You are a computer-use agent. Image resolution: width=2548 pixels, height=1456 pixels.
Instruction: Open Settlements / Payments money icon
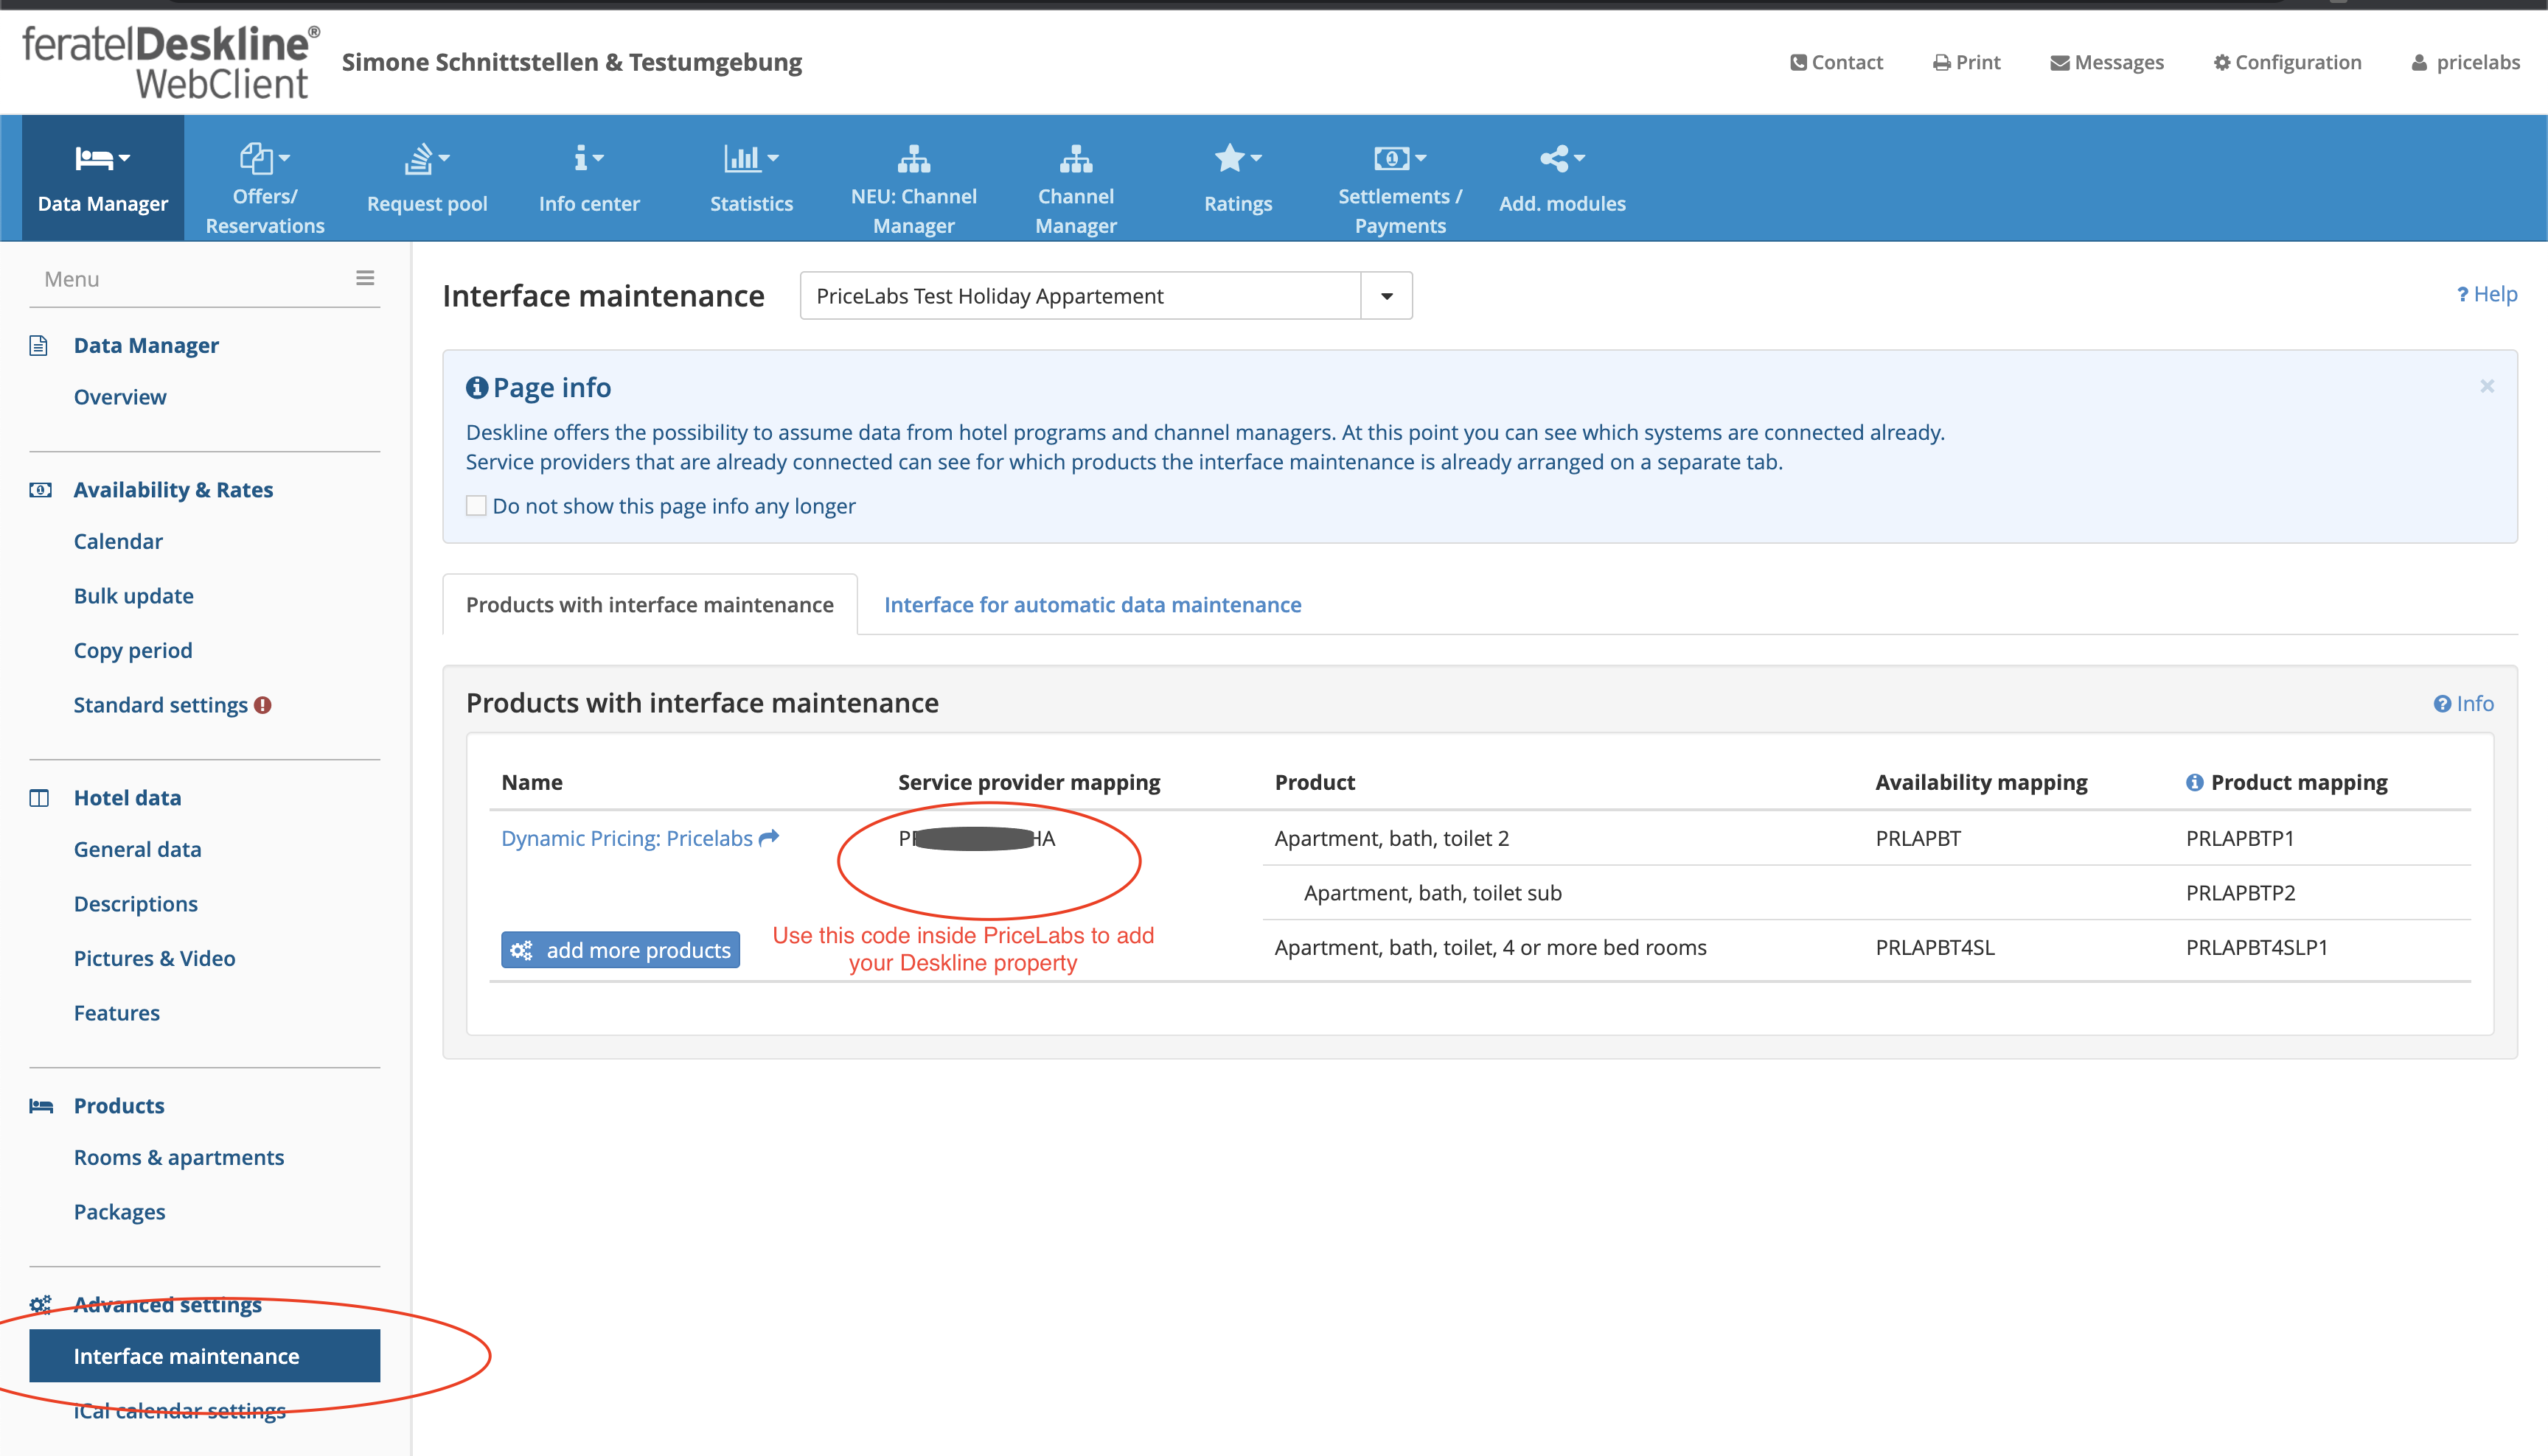tap(1391, 158)
